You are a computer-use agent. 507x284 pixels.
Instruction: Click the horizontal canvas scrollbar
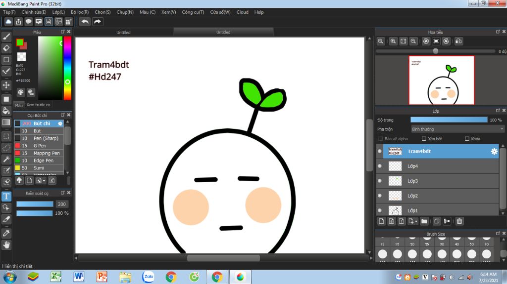pyautogui.click(x=223, y=258)
